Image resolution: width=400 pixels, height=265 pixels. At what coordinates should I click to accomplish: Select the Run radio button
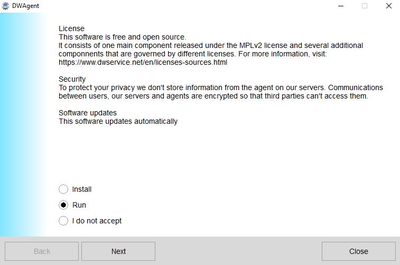tap(63, 205)
